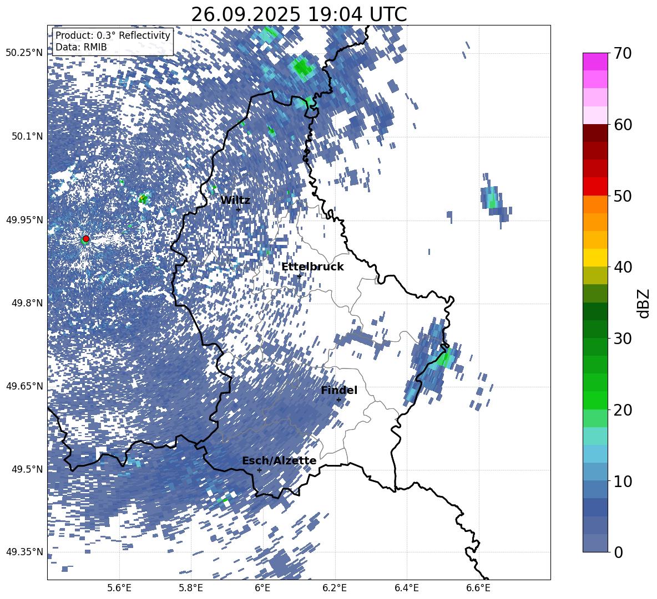The width and height of the screenshot is (657, 599).
Task: Click the 5.6°E longitude tick label
Action: [119, 588]
